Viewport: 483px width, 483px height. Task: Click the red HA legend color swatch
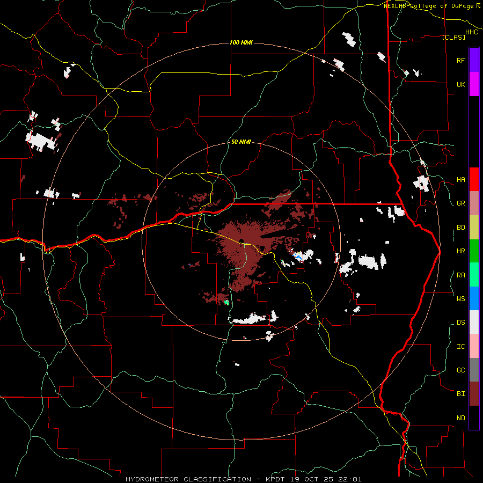(x=474, y=179)
